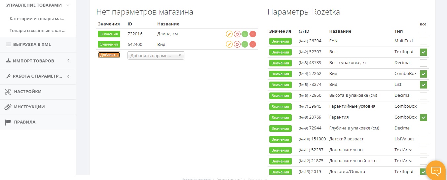This screenshot has width=447, height=180.
Task: Click the MultiText type cell for EAN
Action: 404,41
